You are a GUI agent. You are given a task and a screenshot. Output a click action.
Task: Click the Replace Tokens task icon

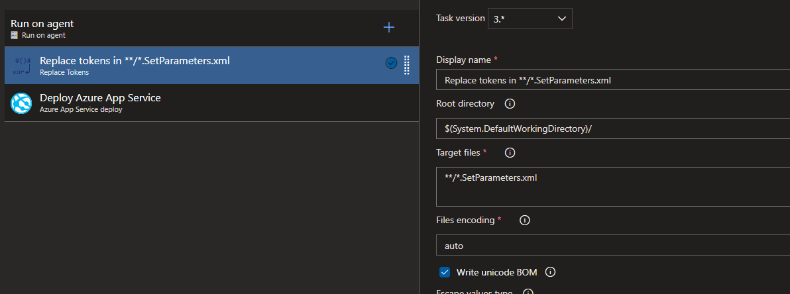point(22,66)
